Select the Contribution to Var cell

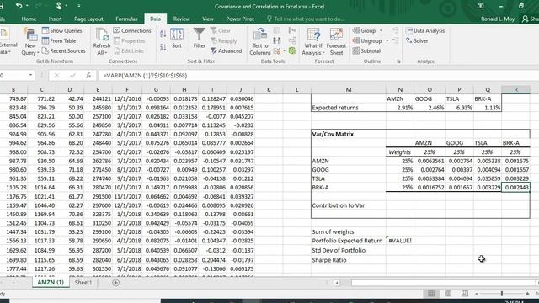pos(348,205)
